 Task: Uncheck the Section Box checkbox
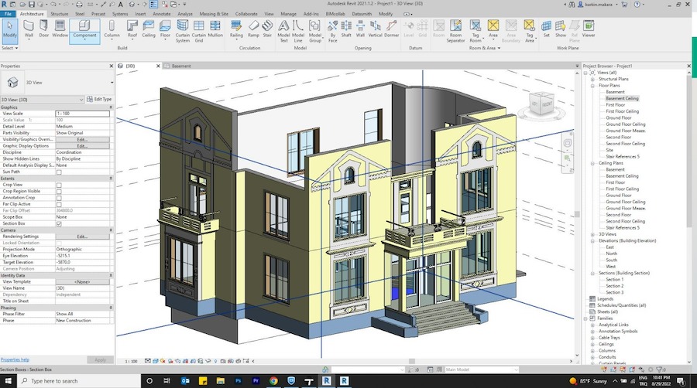(59, 224)
